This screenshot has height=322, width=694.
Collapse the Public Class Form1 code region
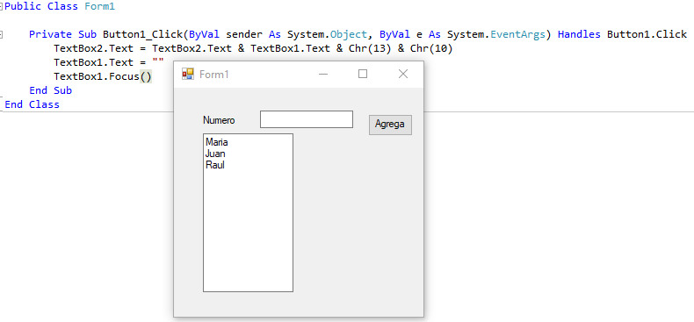(x=2, y=7)
